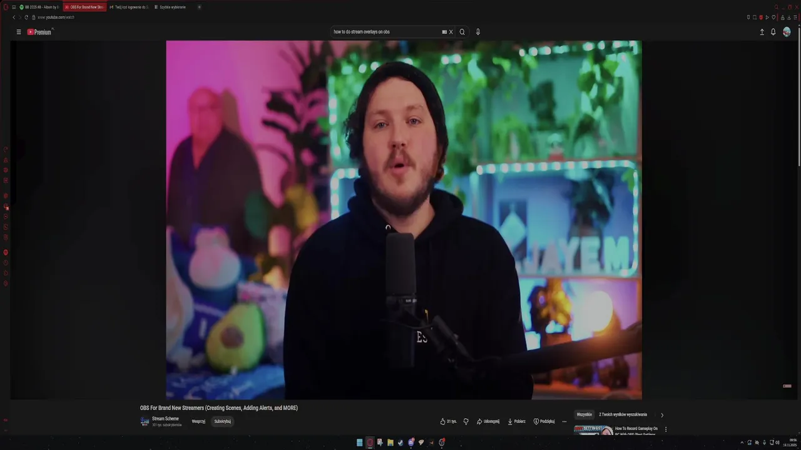Click the video title text
Image resolution: width=801 pixels, height=450 pixels.
point(219,408)
